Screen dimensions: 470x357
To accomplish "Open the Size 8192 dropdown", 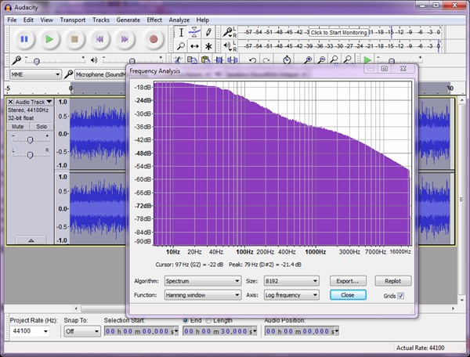I will [x=291, y=281].
